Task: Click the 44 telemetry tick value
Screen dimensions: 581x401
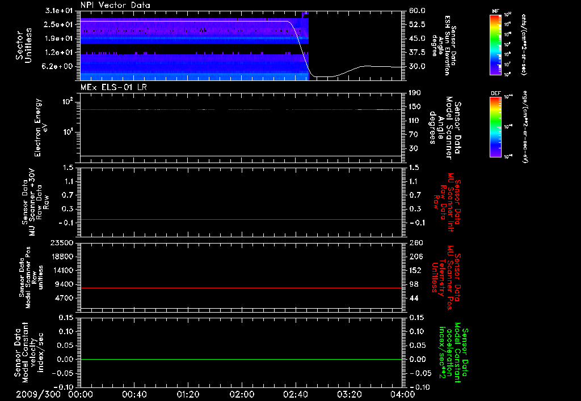Action: (414, 298)
